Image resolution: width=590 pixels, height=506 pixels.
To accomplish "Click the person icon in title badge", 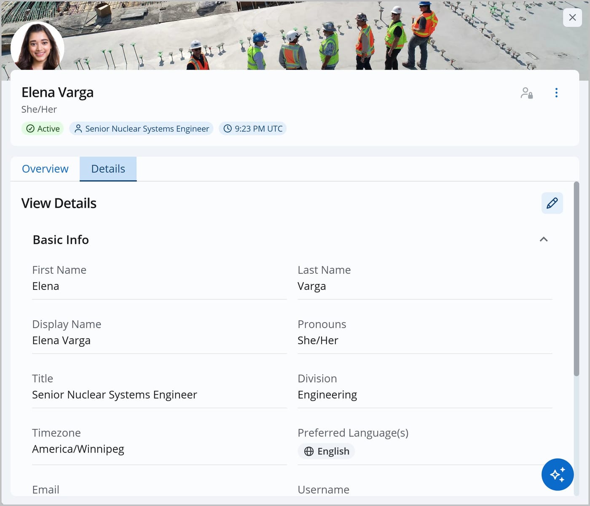I will (78, 129).
